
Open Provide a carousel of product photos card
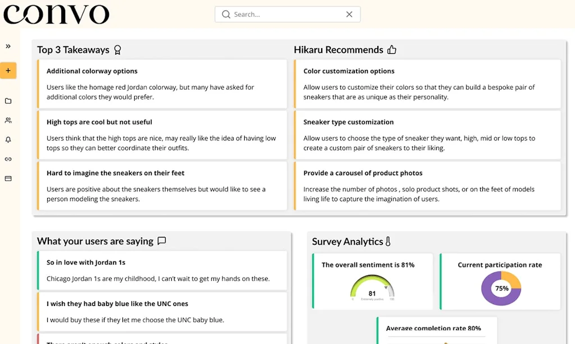pos(427,186)
